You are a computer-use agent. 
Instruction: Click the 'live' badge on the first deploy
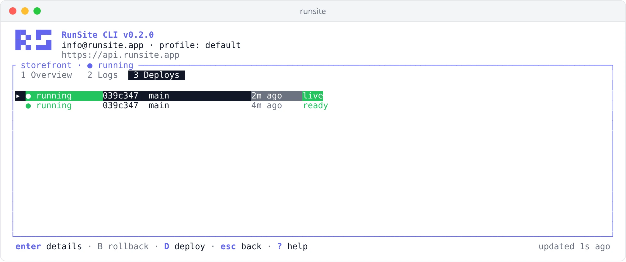pyautogui.click(x=313, y=96)
